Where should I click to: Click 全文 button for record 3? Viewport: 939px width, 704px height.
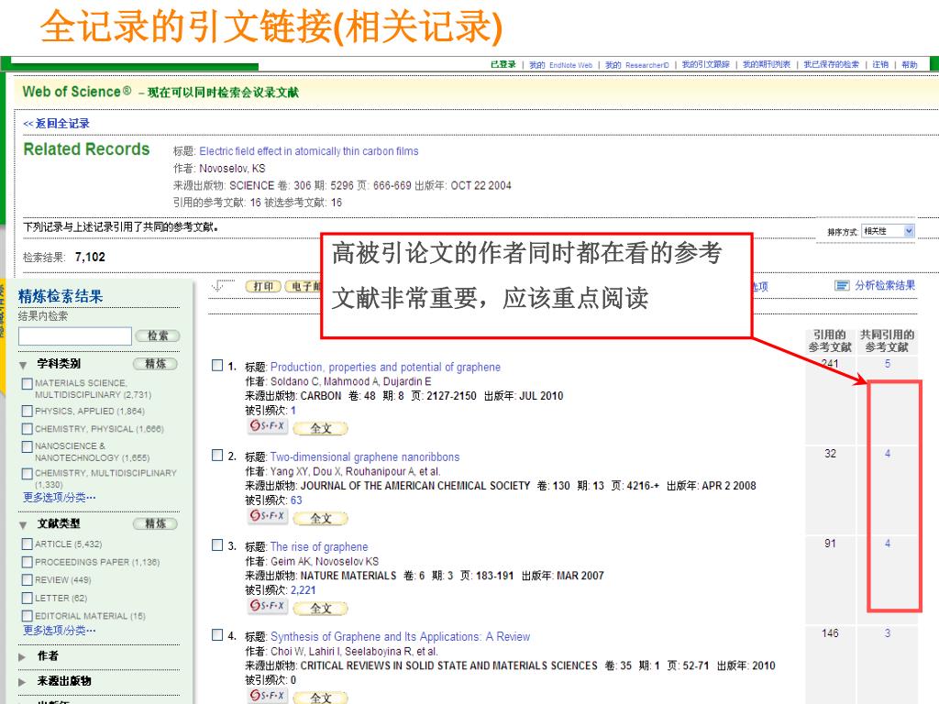point(320,608)
